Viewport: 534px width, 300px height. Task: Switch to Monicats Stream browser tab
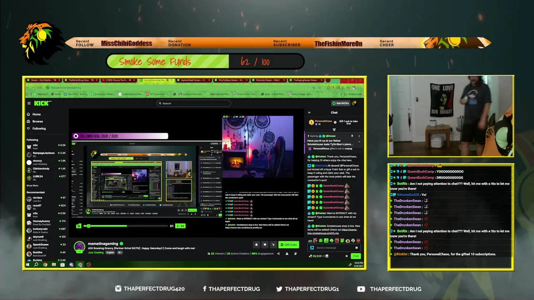270,80
